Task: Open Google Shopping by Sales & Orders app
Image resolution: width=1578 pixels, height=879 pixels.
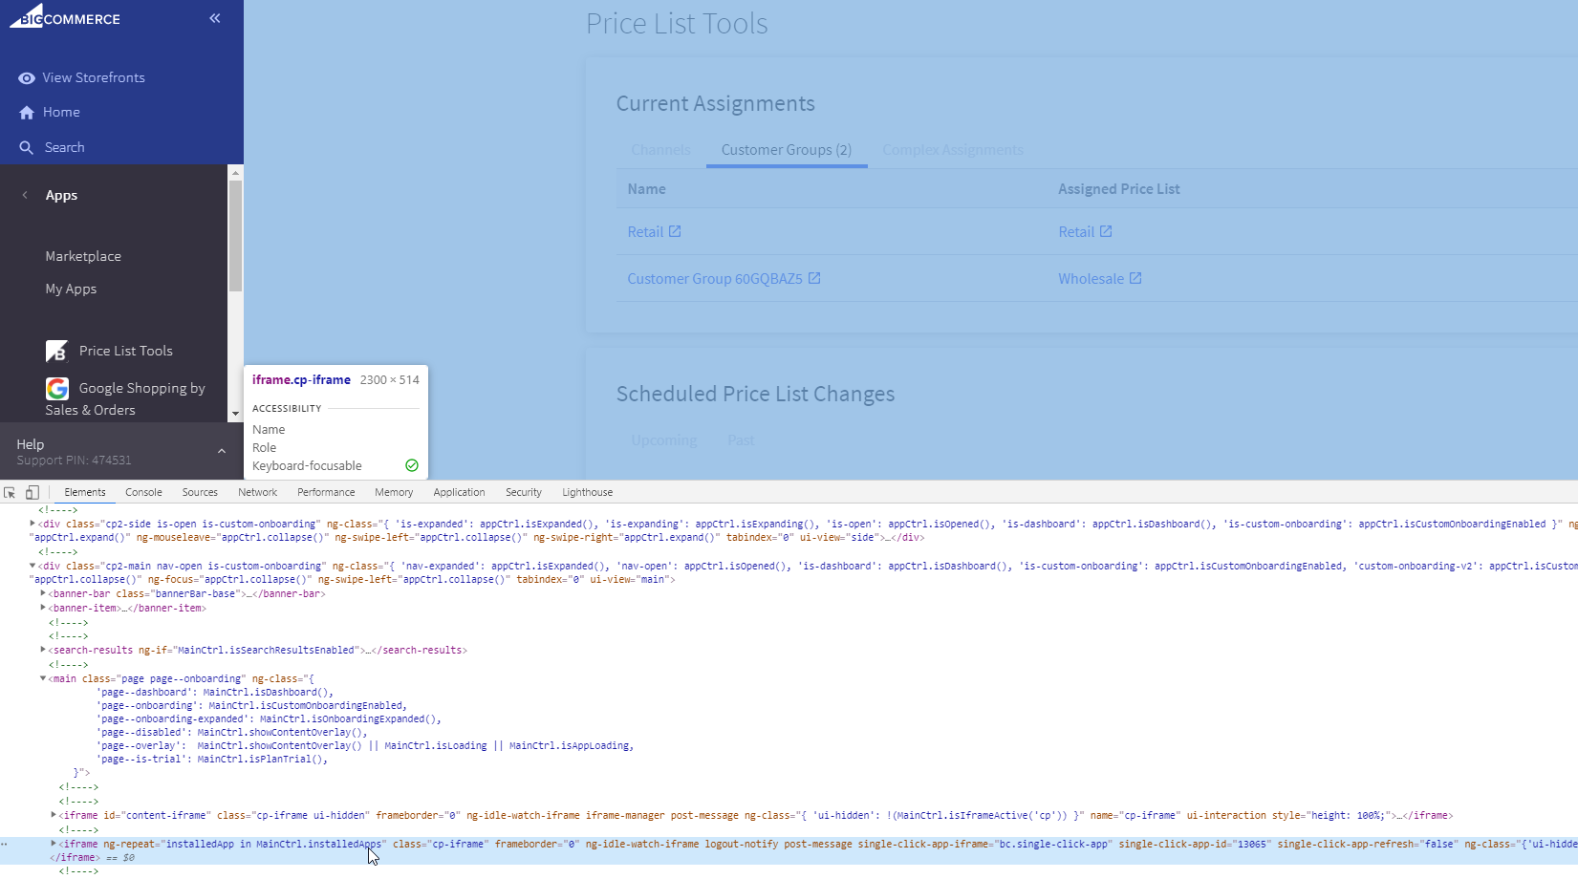Action: click(125, 399)
